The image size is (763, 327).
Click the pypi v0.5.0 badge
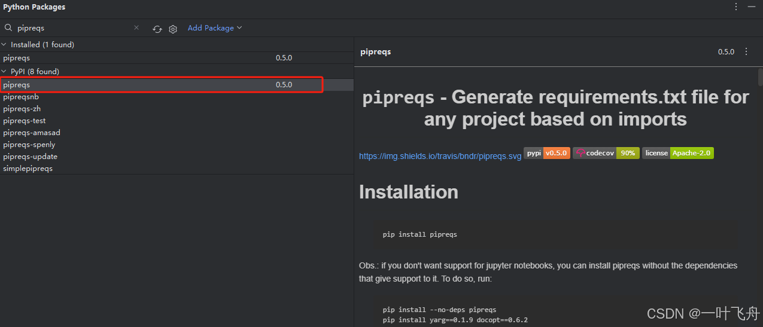[546, 153]
